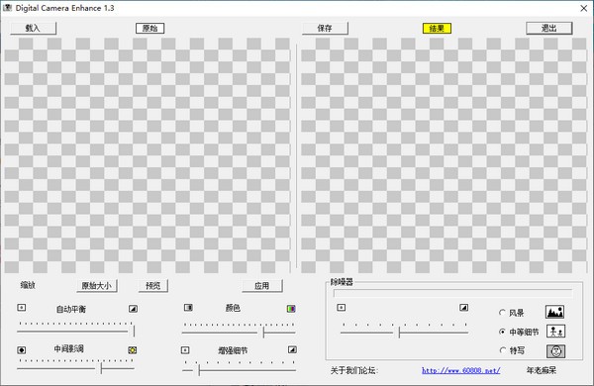Select the 中等细节 medium detail radio button
594x386 pixels.
(502, 332)
